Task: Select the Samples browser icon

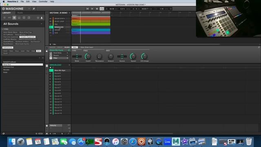Action: pyautogui.click(x=29, y=18)
